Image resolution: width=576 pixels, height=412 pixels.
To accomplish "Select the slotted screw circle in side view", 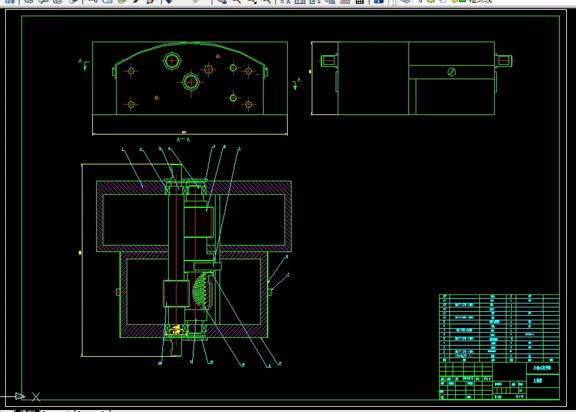I will click(452, 72).
